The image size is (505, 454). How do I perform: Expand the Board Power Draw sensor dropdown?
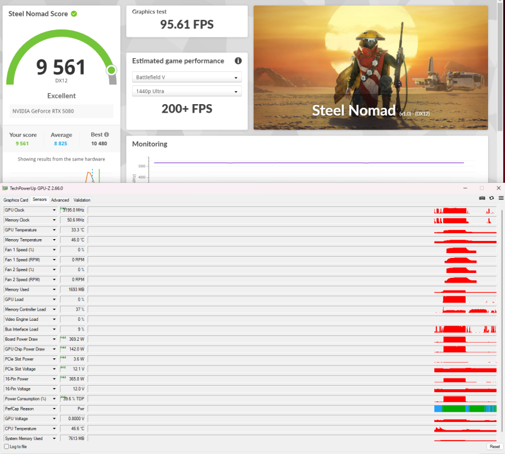[54, 340]
